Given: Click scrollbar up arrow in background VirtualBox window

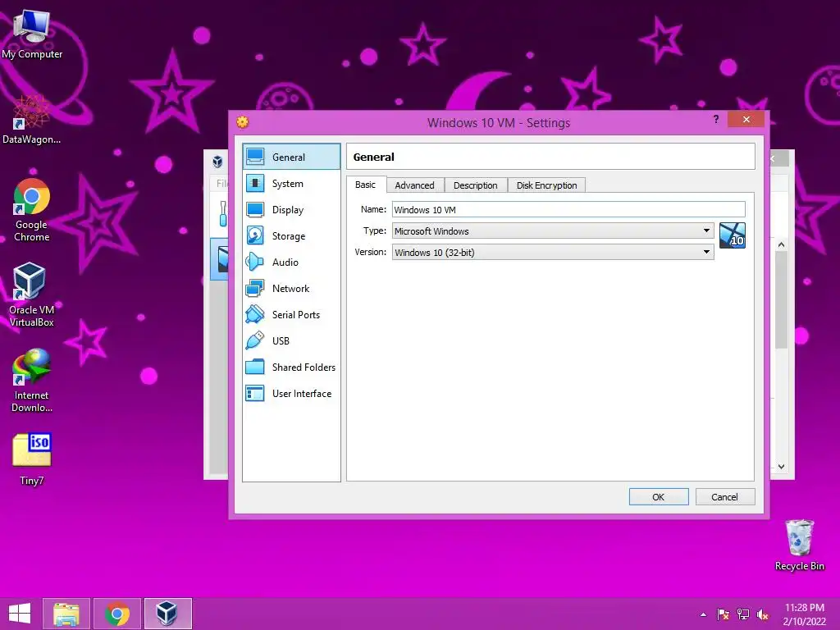Looking at the screenshot, I should tap(782, 244).
